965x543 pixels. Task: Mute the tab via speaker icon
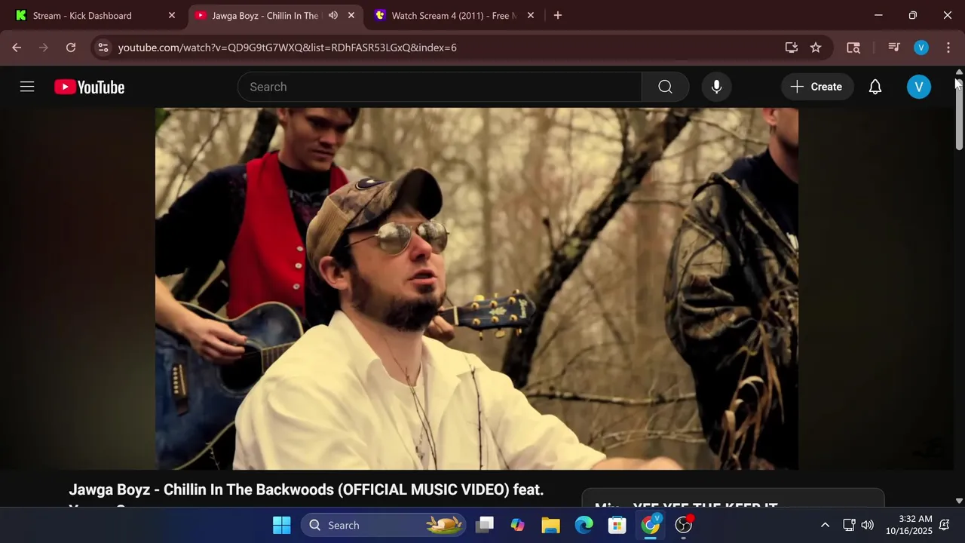click(x=333, y=15)
